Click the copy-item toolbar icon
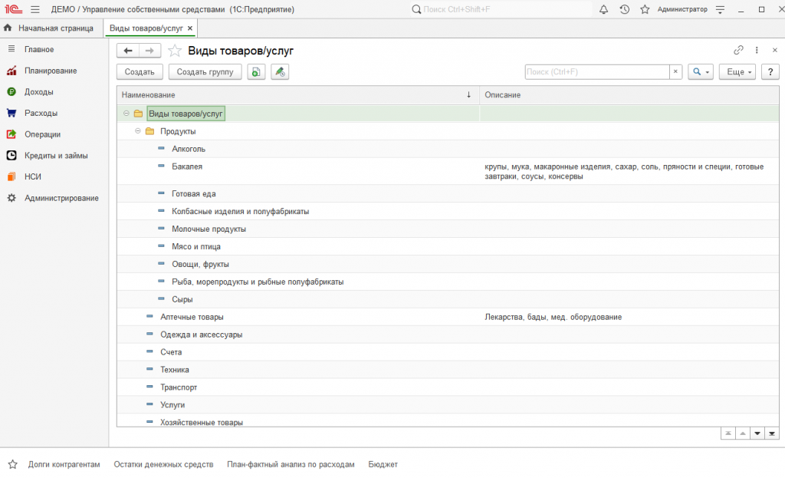 pos(256,71)
